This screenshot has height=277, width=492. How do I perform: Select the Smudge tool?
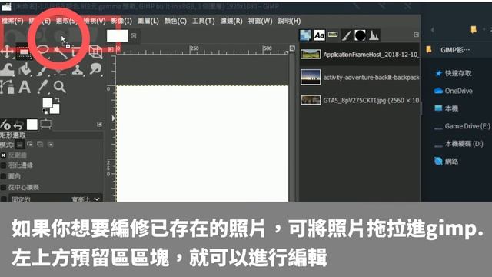pos(95,69)
